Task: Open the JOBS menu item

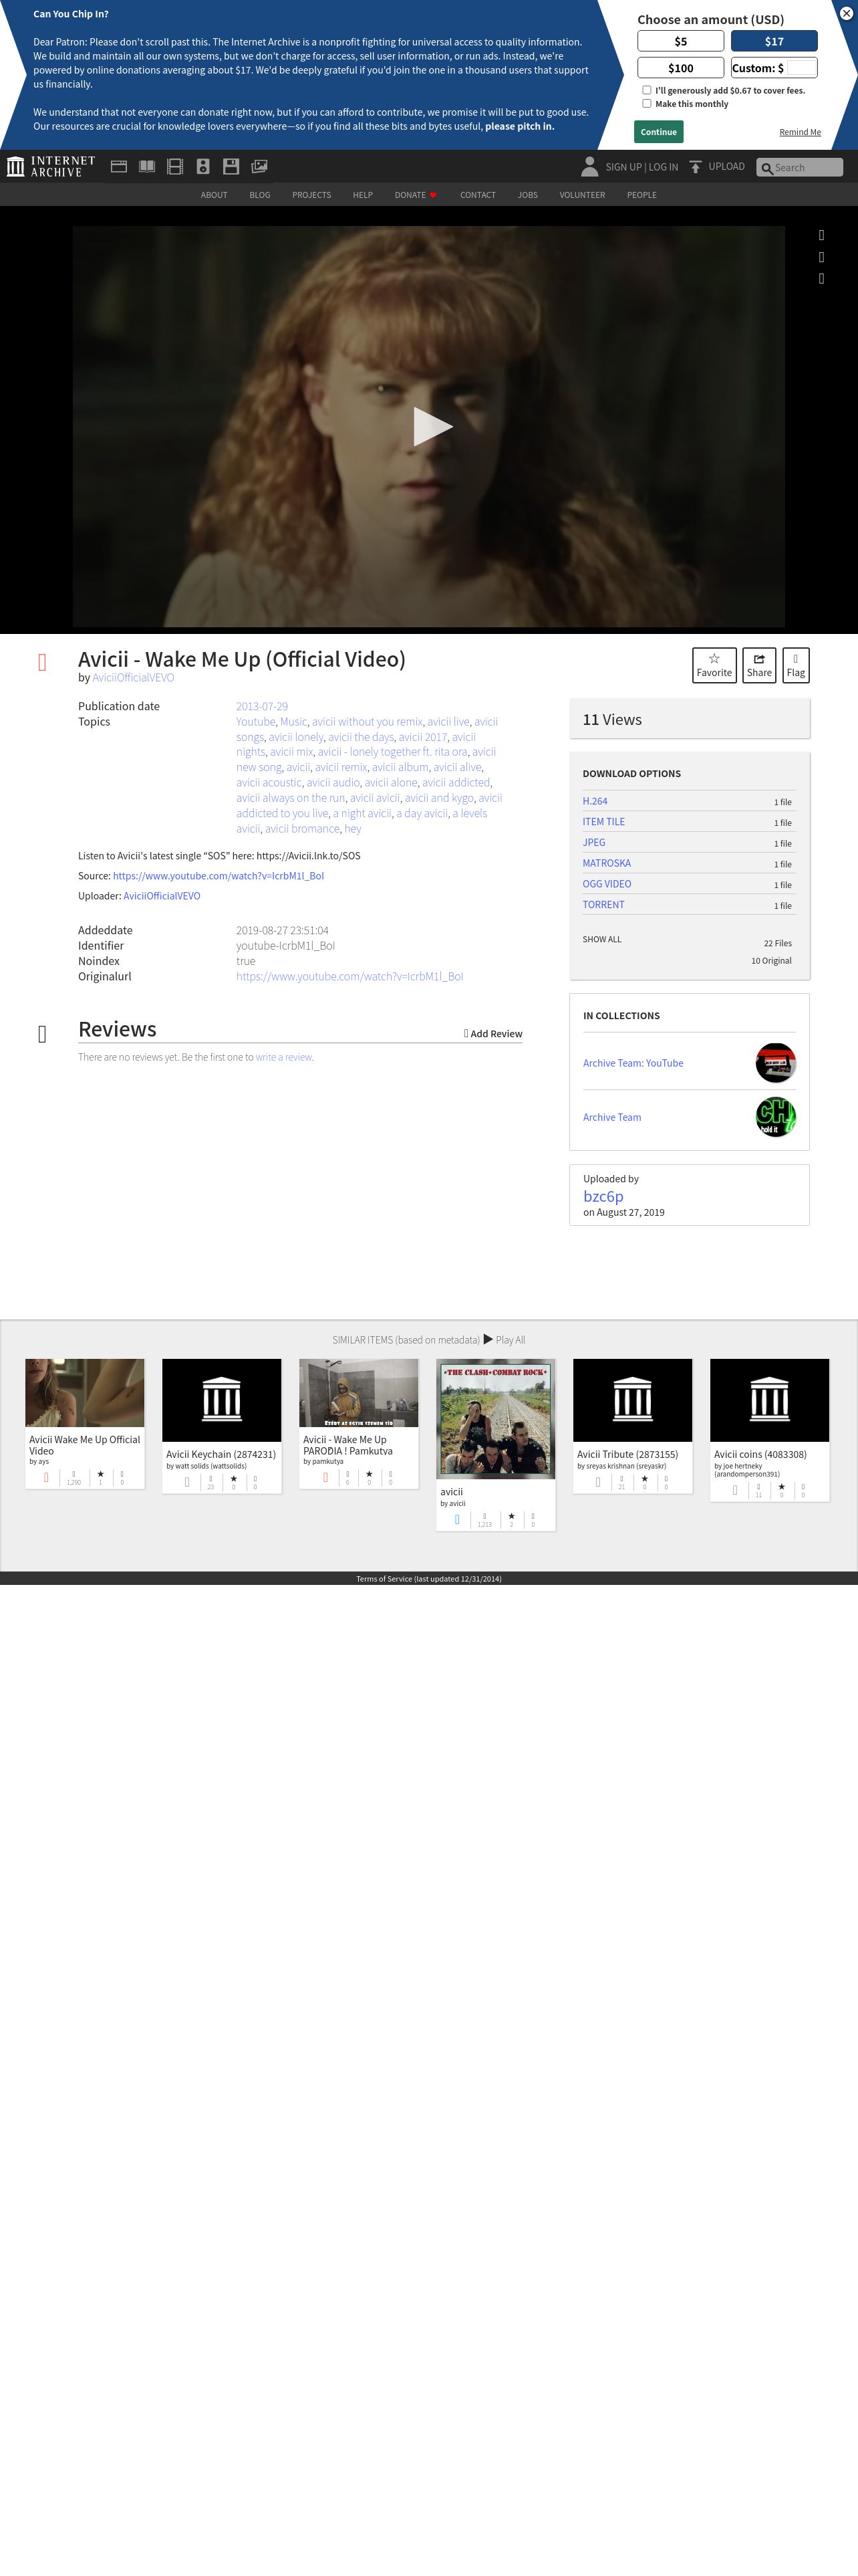Action: [527, 195]
